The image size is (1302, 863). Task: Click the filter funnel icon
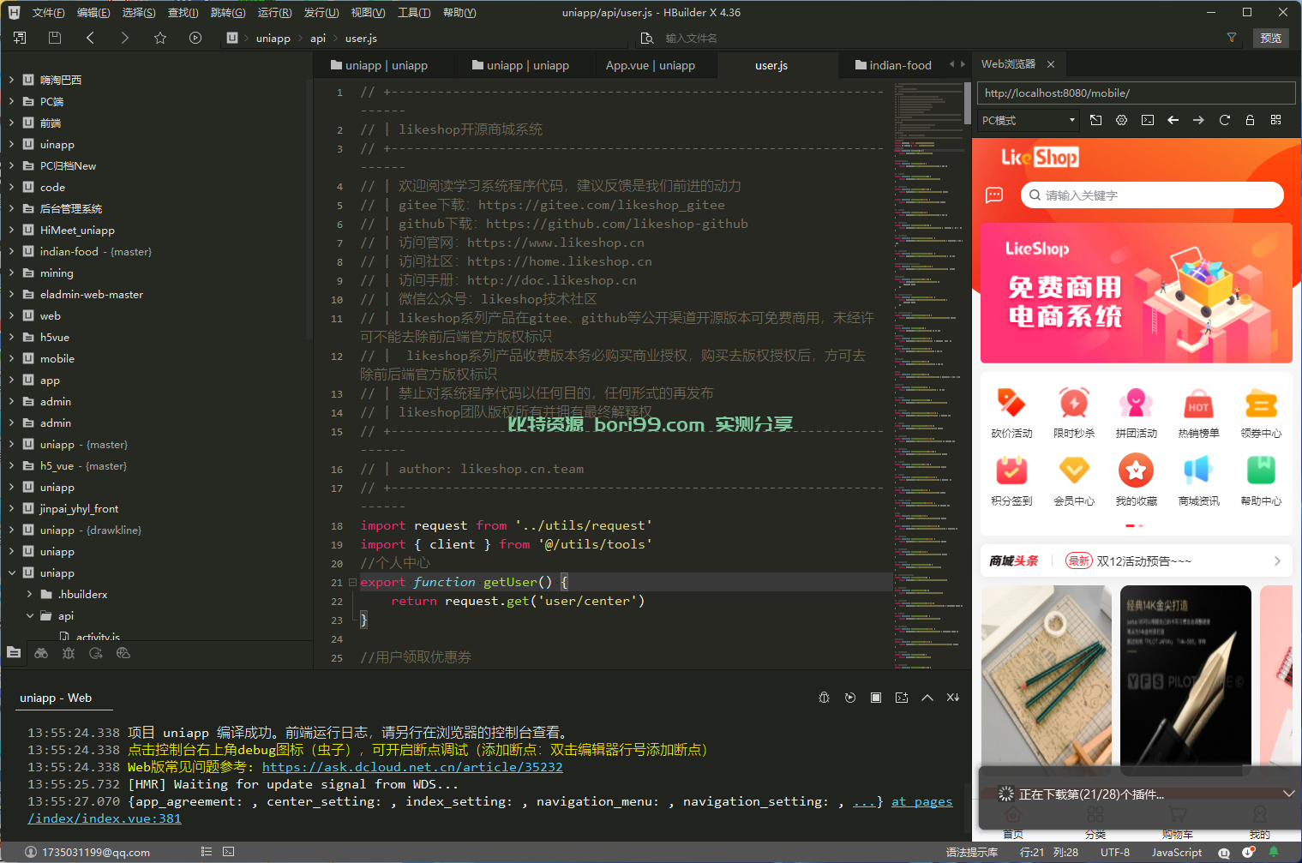(x=1232, y=38)
